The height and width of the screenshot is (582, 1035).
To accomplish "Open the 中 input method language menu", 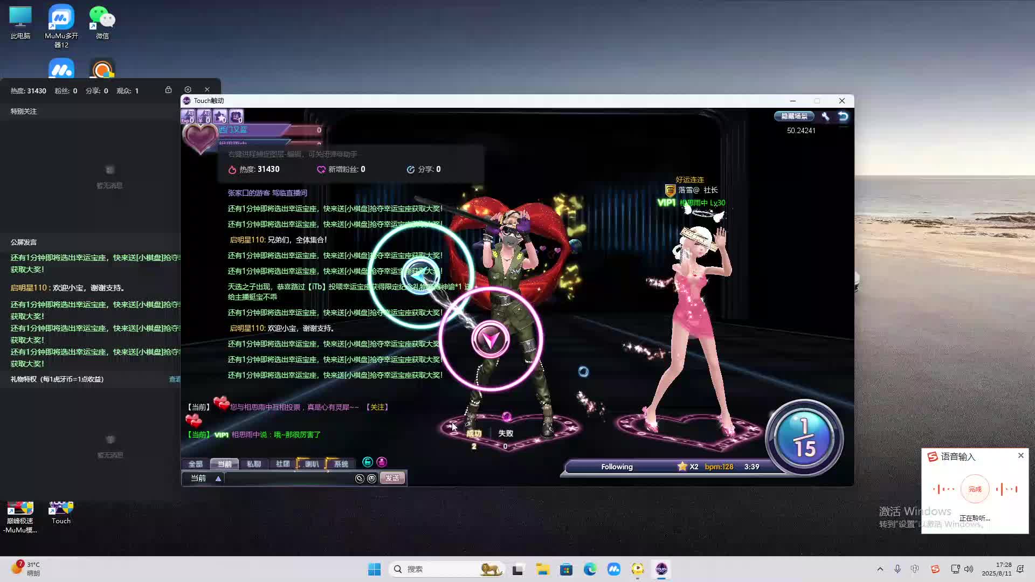I will (x=915, y=569).
